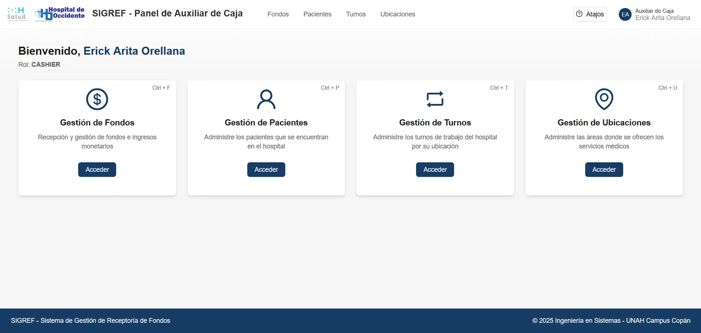Click the question mark icon in Atajos
701x333 pixels.
point(579,14)
